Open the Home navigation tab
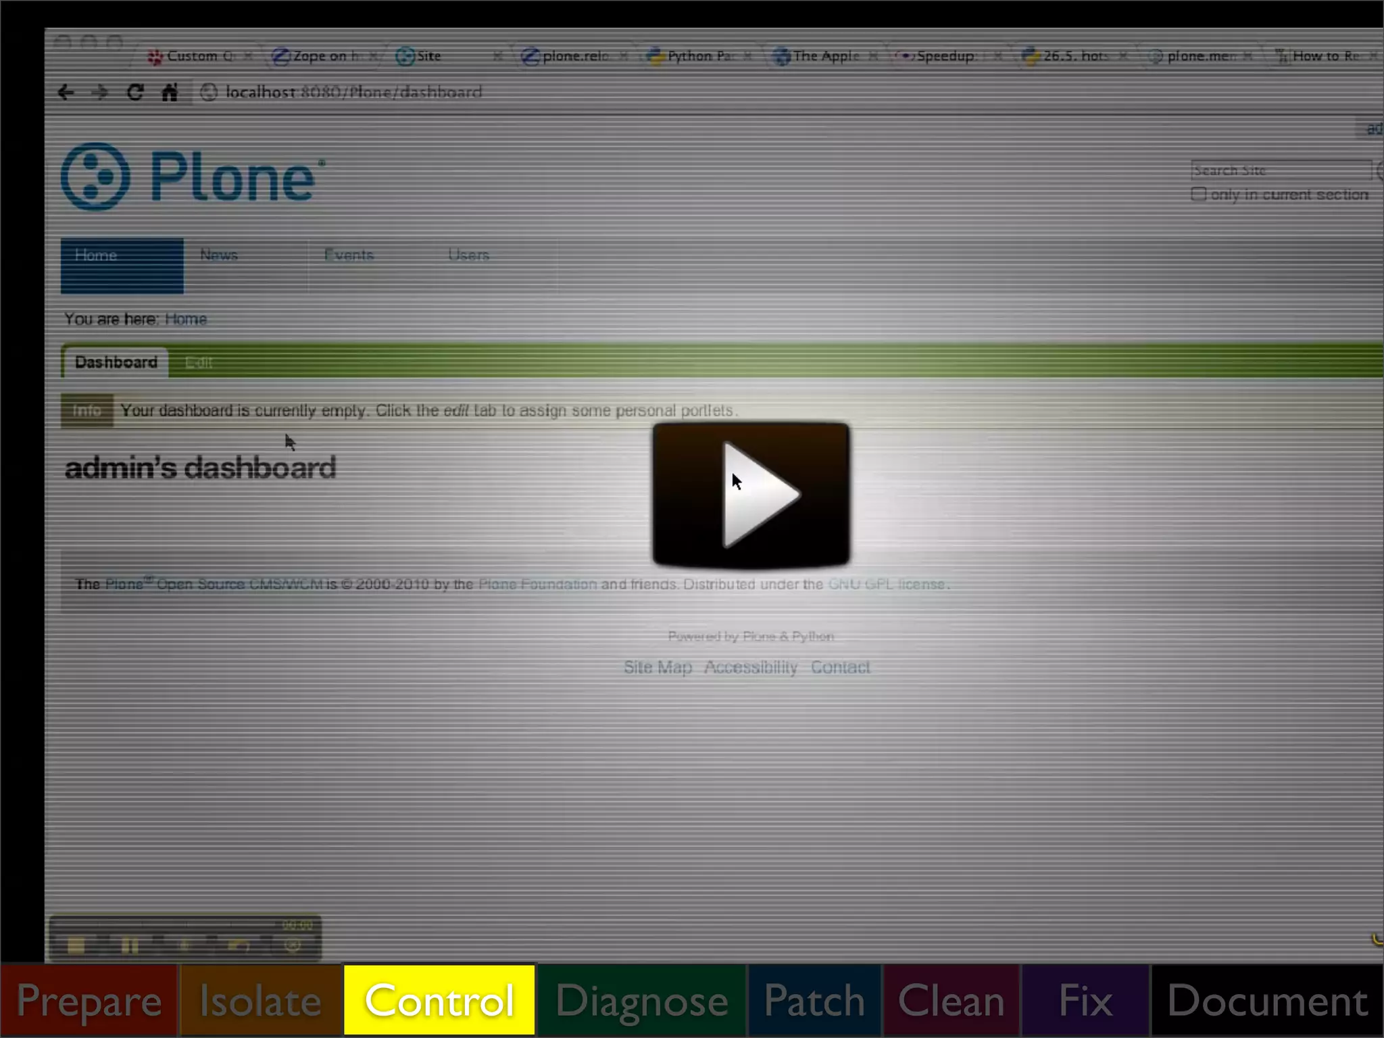The height and width of the screenshot is (1038, 1384). [122, 266]
